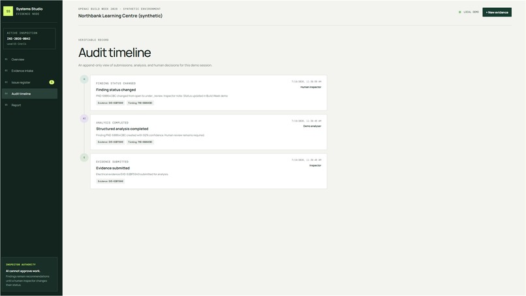Click the Inspector label on Evidence submitted card
The image size is (526, 296).
coord(315,165)
